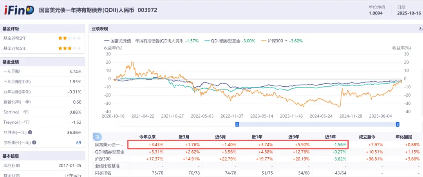Select the 成立至今 column header
Viewport: 423px width, 177px height.
point(368,137)
